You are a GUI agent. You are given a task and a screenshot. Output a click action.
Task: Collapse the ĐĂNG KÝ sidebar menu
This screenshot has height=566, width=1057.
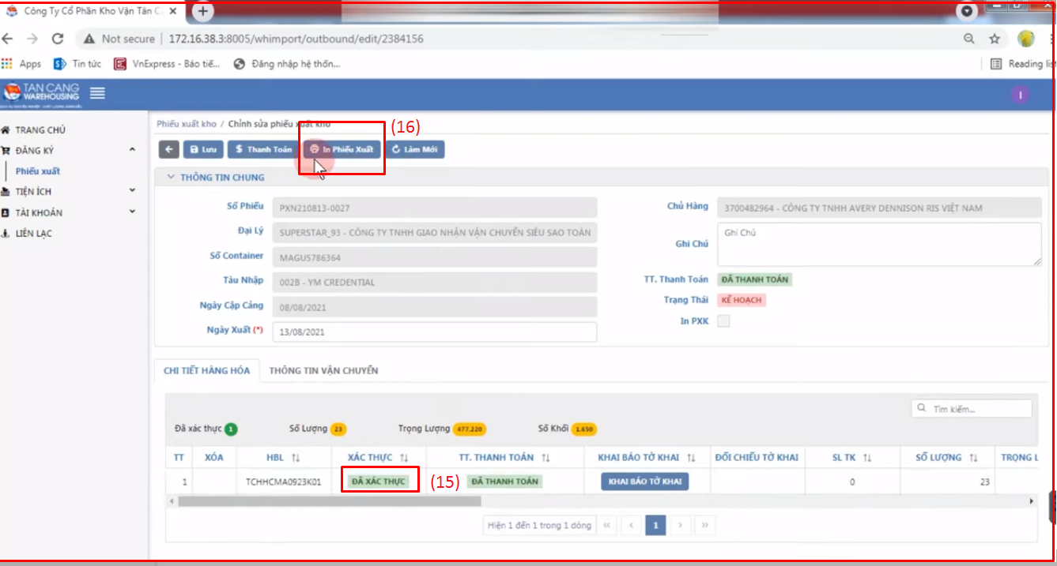coord(132,150)
